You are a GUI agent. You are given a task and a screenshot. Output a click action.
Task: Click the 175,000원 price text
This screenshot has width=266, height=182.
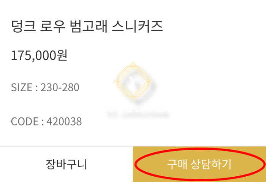click(39, 55)
